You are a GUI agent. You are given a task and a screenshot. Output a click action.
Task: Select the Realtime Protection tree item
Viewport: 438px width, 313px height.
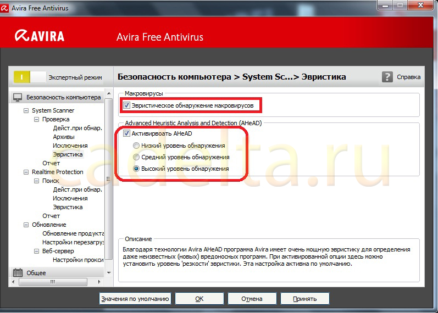coord(58,172)
